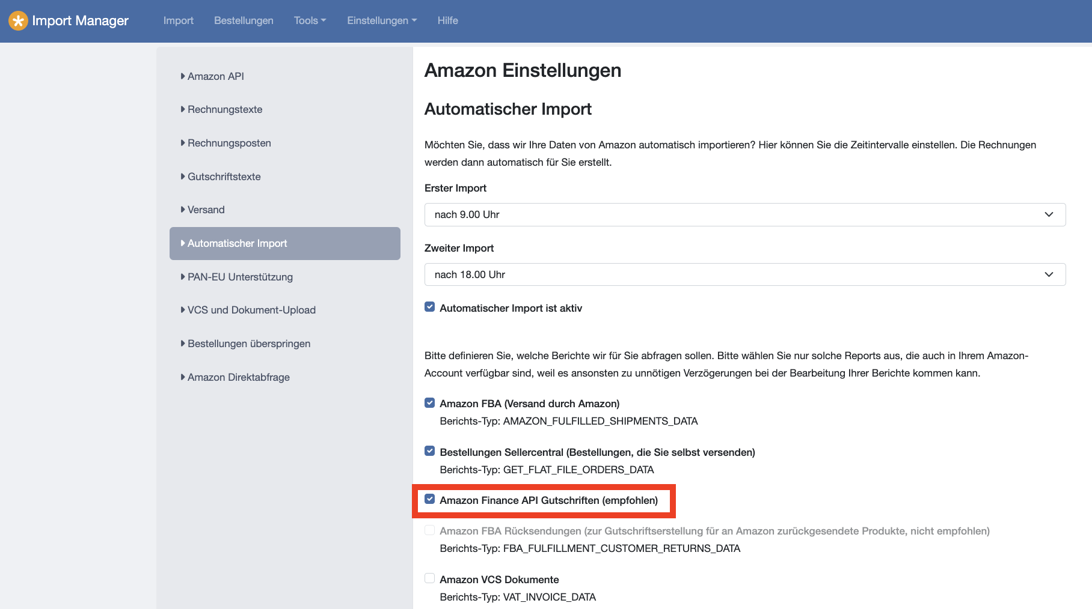Open the Amazon API settings section

tap(285, 76)
